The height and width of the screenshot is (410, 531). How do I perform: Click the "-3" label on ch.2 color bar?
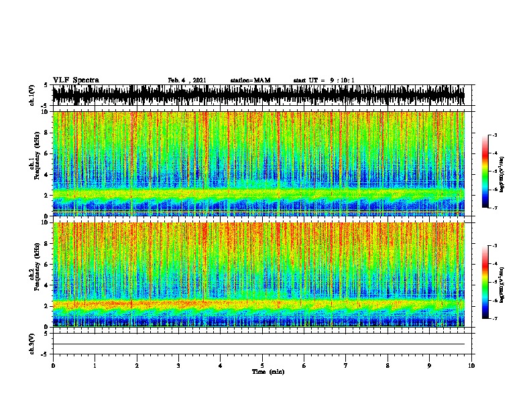[x=494, y=246]
